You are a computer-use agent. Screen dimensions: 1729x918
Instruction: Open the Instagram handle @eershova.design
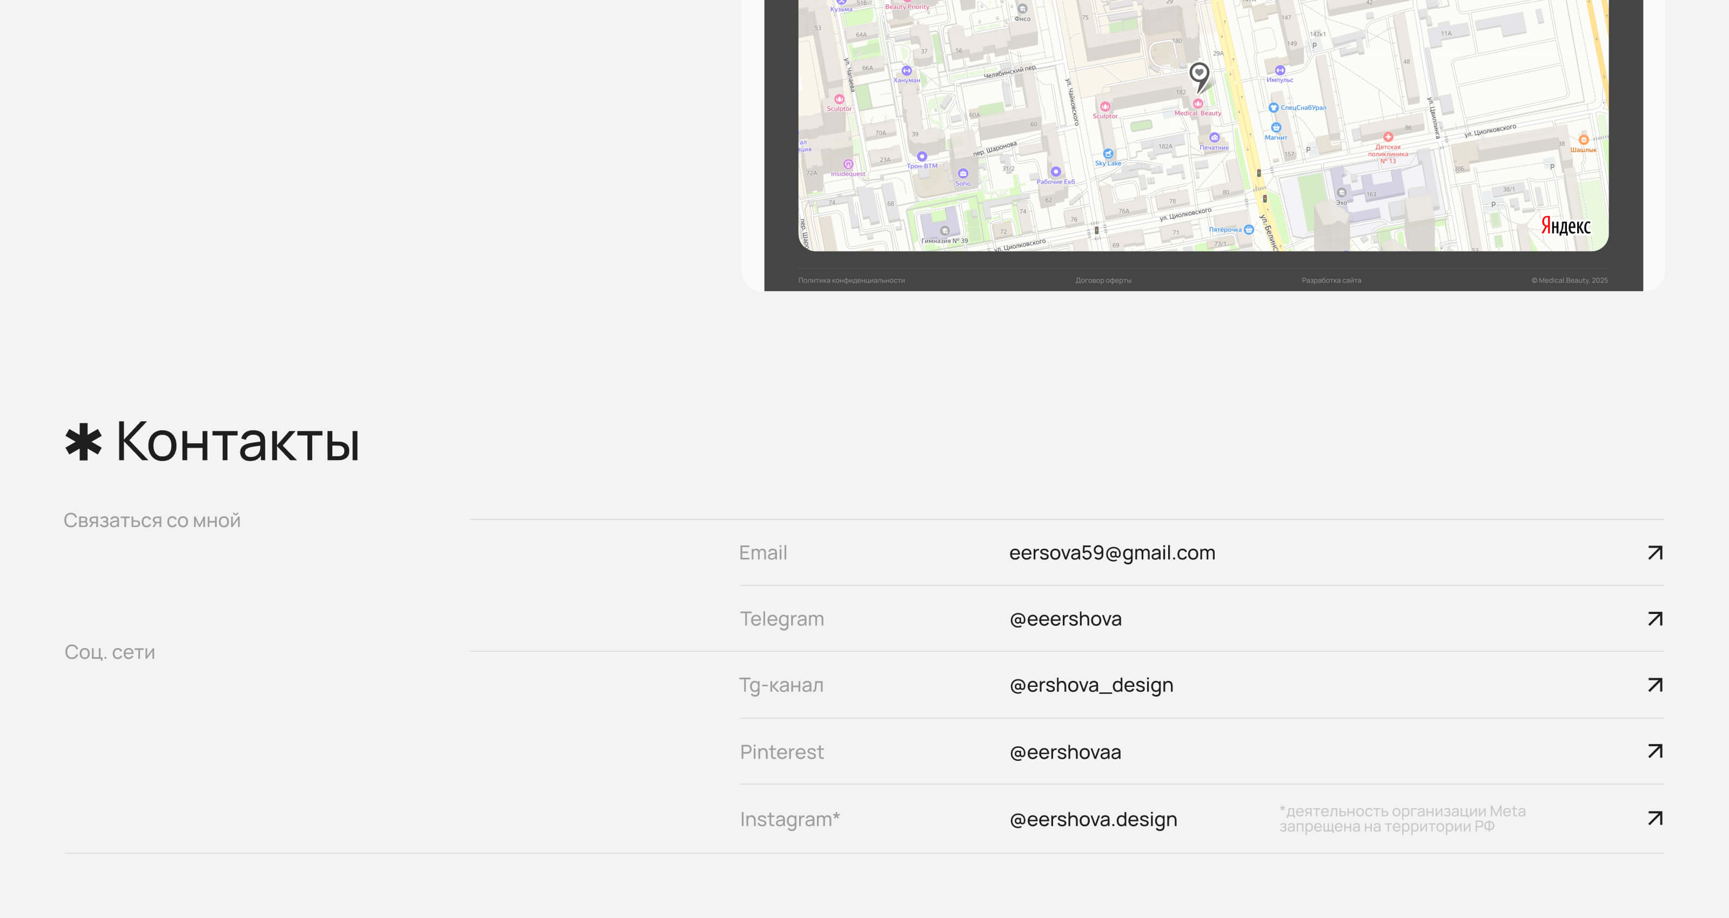pos(1094,819)
